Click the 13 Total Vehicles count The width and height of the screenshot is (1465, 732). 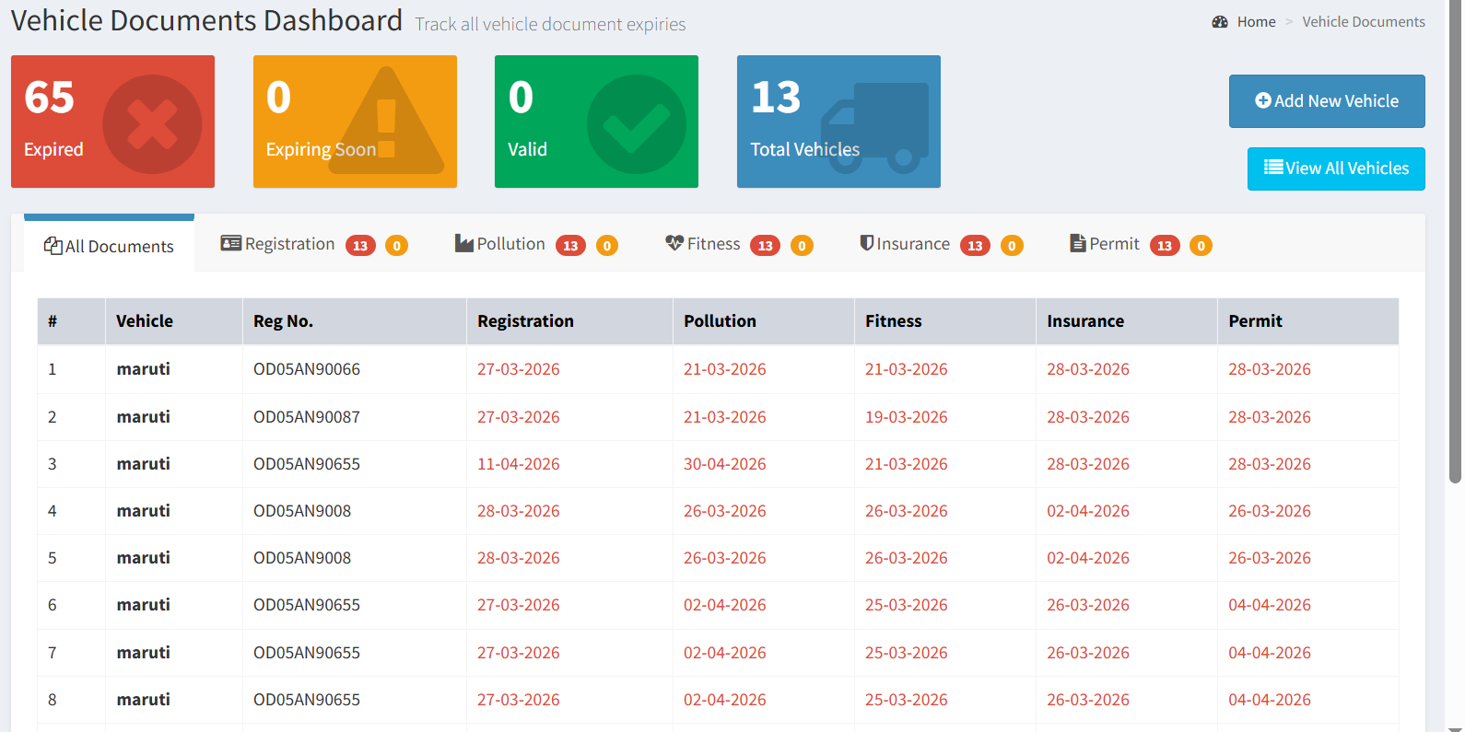point(776,98)
